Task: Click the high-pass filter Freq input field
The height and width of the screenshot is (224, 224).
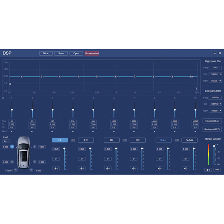Action: tap(215, 68)
